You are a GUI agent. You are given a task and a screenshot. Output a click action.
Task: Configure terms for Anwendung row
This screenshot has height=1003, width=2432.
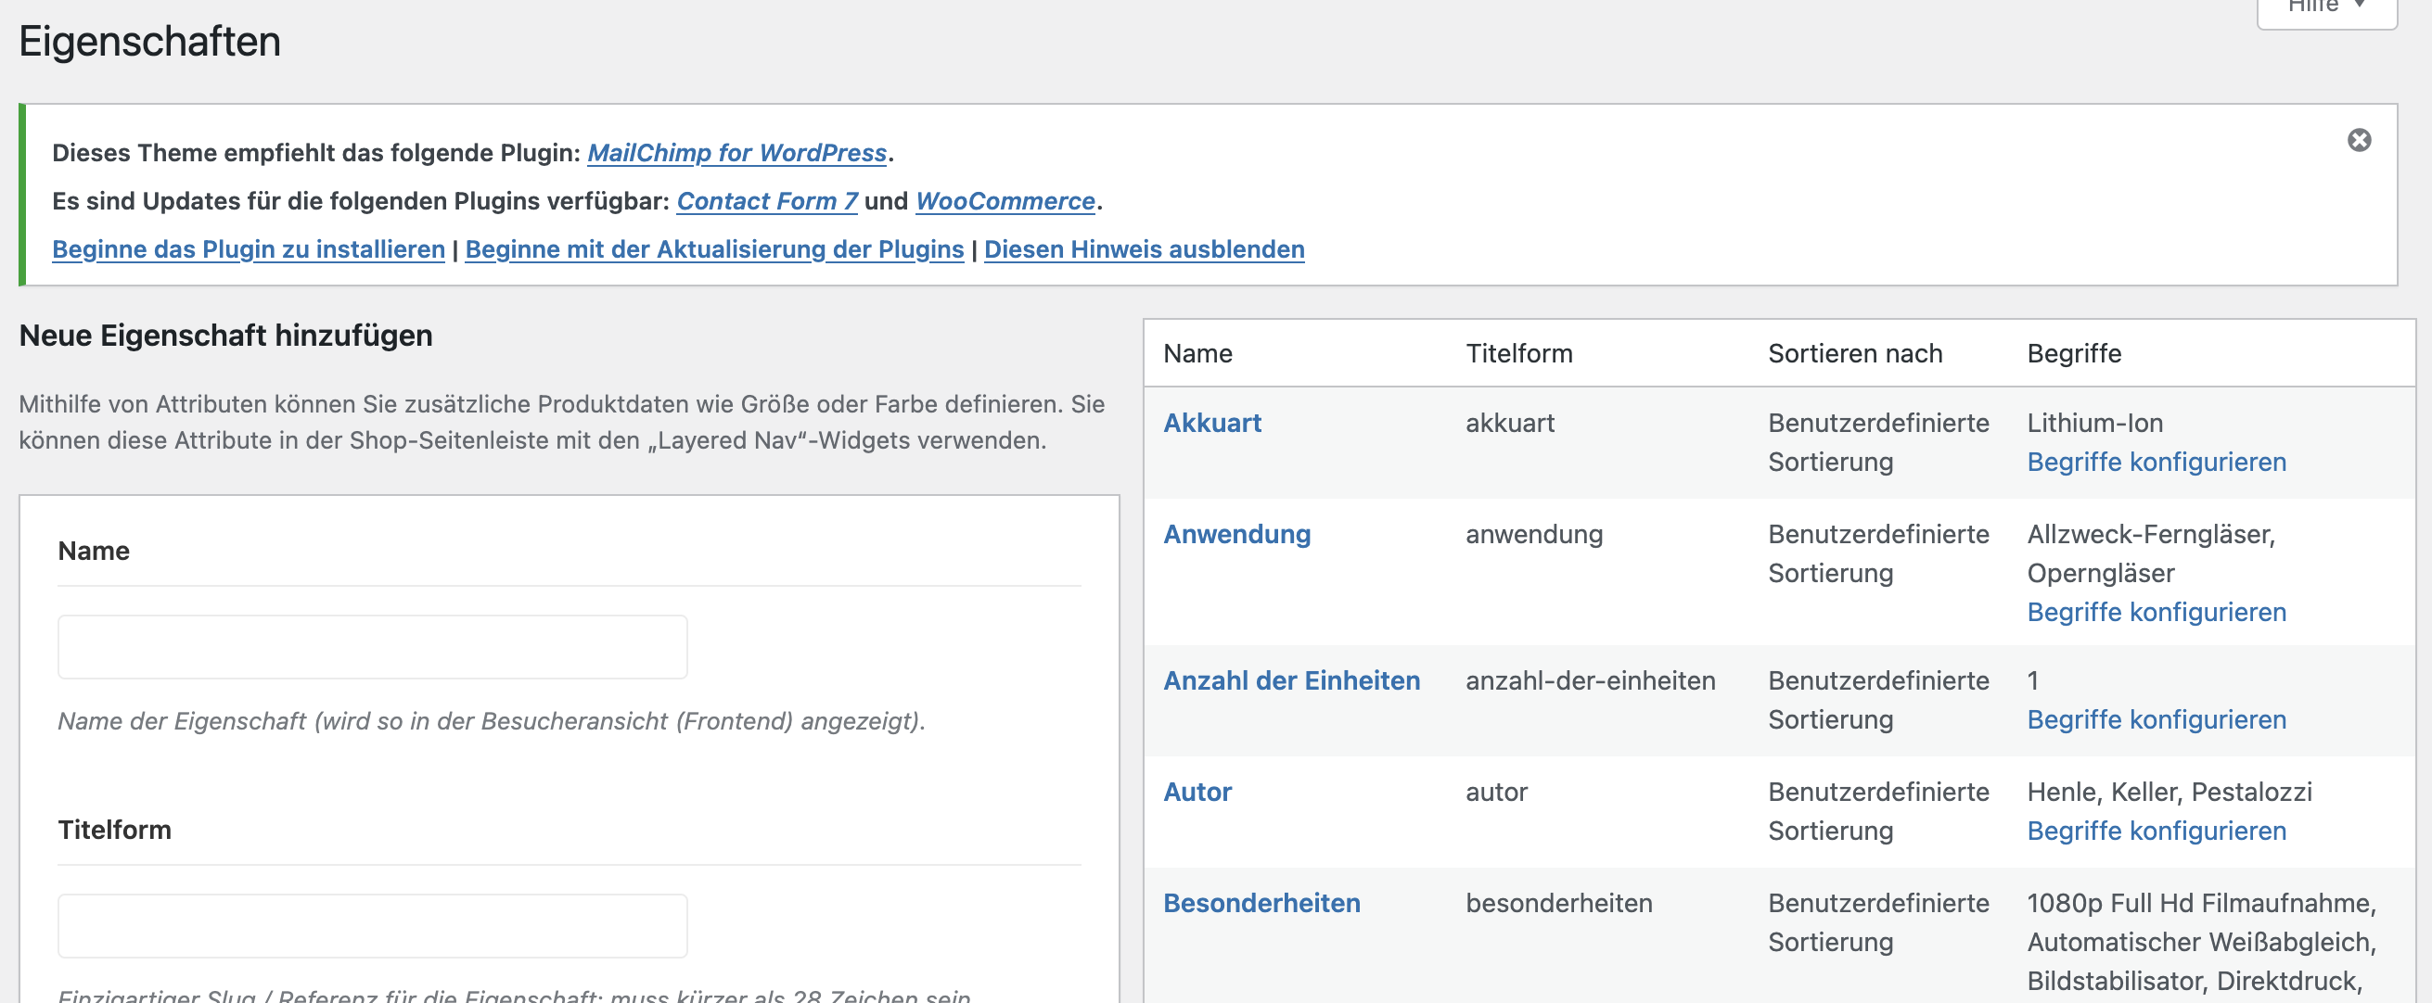tap(2156, 613)
